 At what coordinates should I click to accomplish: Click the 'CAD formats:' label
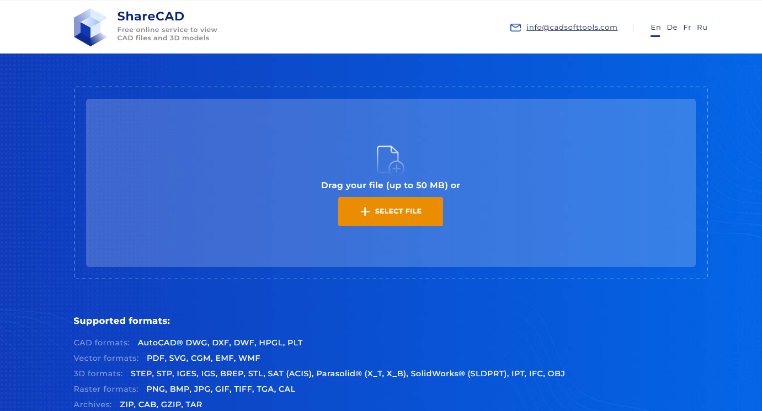(102, 343)
